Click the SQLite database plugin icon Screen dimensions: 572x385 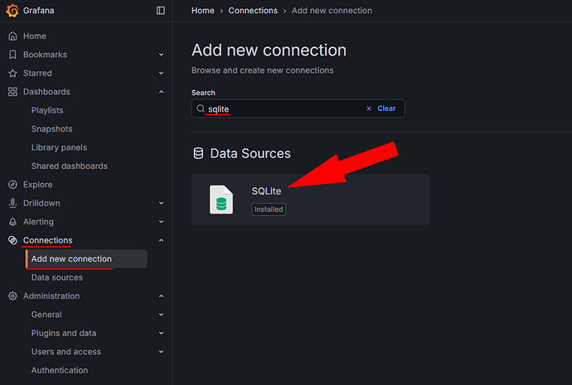pos(221,200)
